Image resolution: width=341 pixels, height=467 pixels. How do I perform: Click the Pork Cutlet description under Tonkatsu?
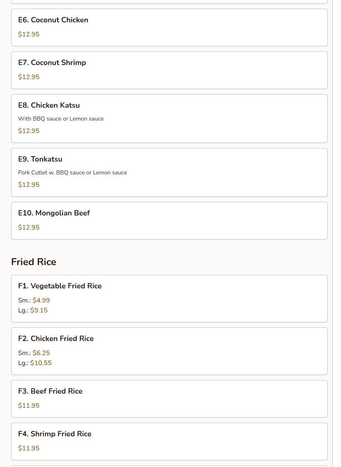72,173
